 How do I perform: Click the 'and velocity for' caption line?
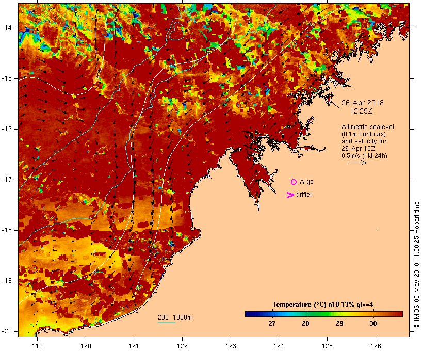(x=364, y=141)
